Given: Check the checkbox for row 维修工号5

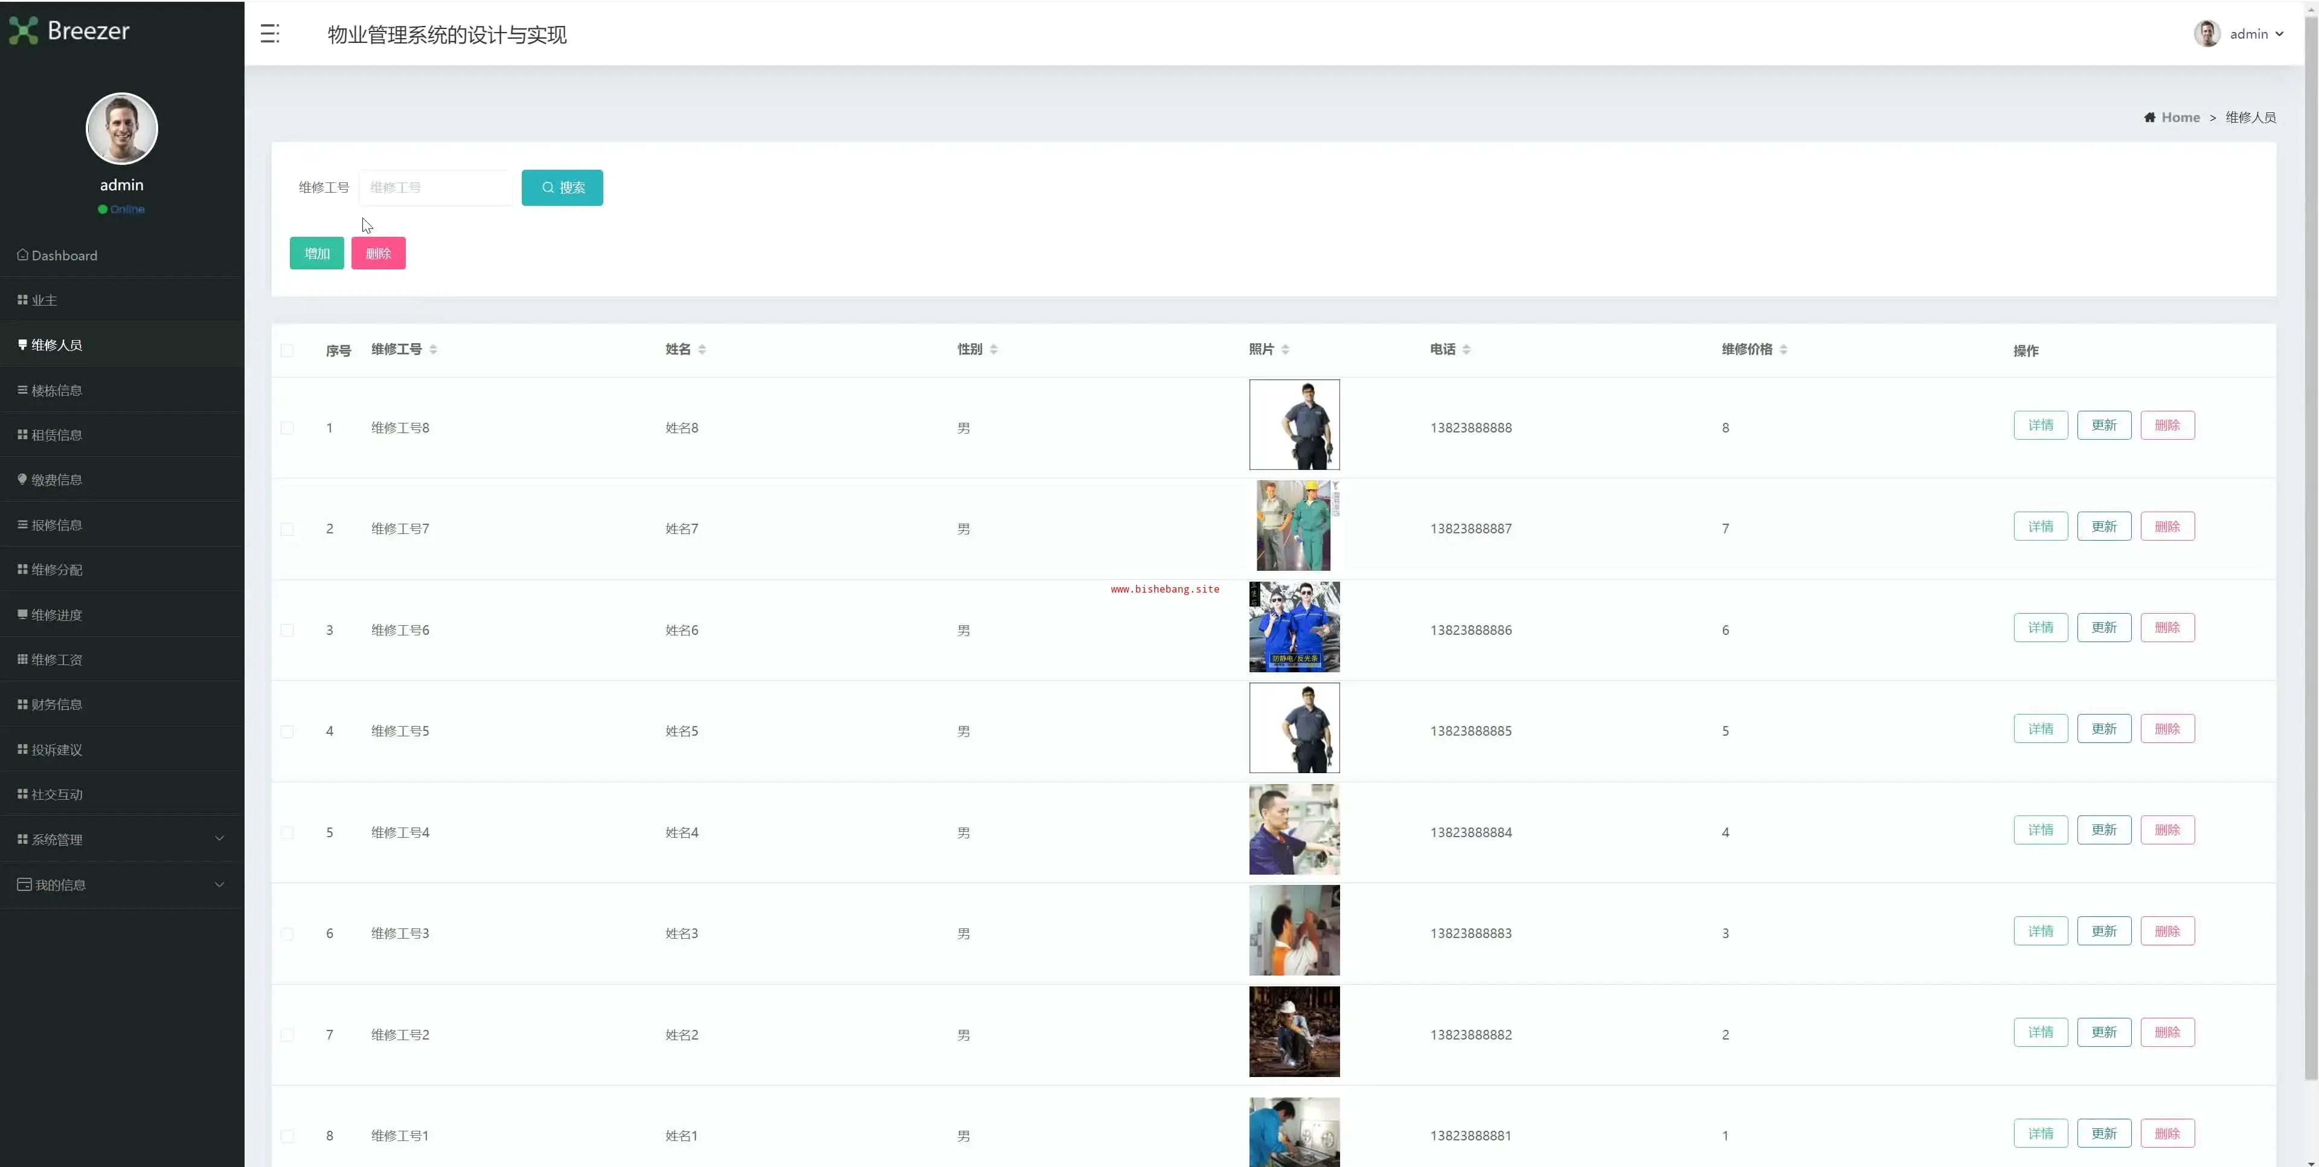Looking at the screenshot, I should tap(287, 731).
